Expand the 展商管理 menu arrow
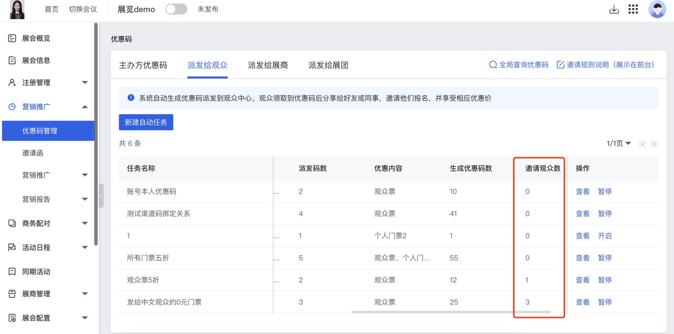Image resolution: width=674 pixels, height=334 pixels. pos(85,294)
